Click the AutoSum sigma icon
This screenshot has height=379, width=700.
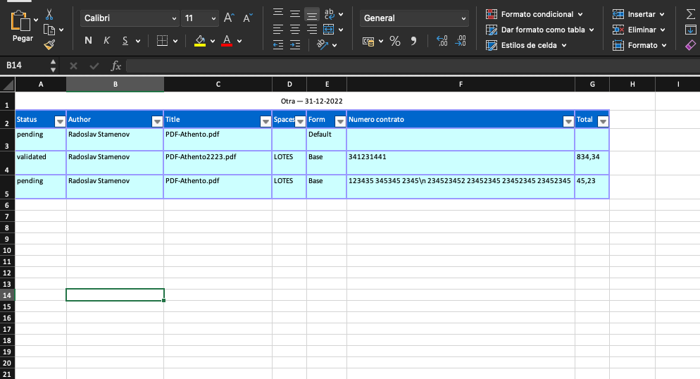(690, 13)
